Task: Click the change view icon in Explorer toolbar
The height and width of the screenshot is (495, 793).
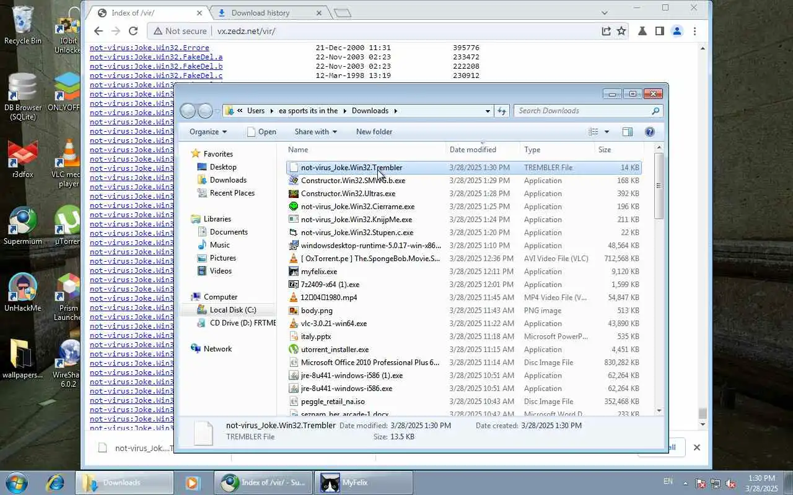Action: pyautogui.click(x=593, y=132)
